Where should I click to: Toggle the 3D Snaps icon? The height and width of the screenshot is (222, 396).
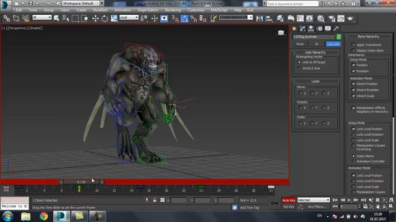coord(174,18)
